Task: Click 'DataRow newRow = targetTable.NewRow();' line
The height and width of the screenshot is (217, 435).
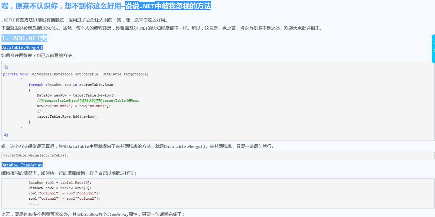Action: 77,95
